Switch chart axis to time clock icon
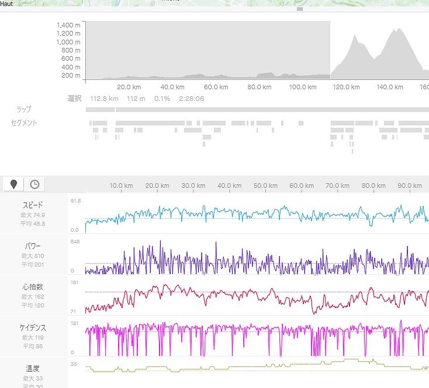Screen dimensions: 429x388 (x=34, y=184)
